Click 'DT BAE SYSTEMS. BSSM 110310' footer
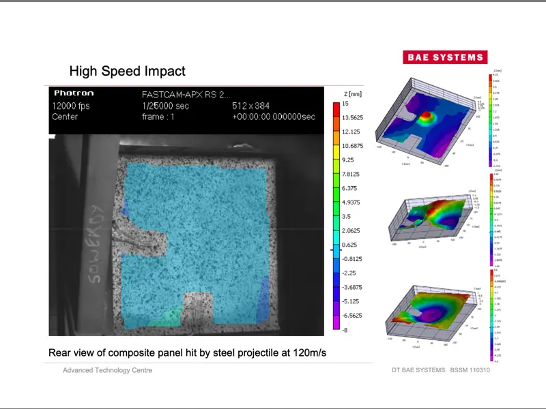The height and width of the screenshot is (409, 546). coord(440,370)
